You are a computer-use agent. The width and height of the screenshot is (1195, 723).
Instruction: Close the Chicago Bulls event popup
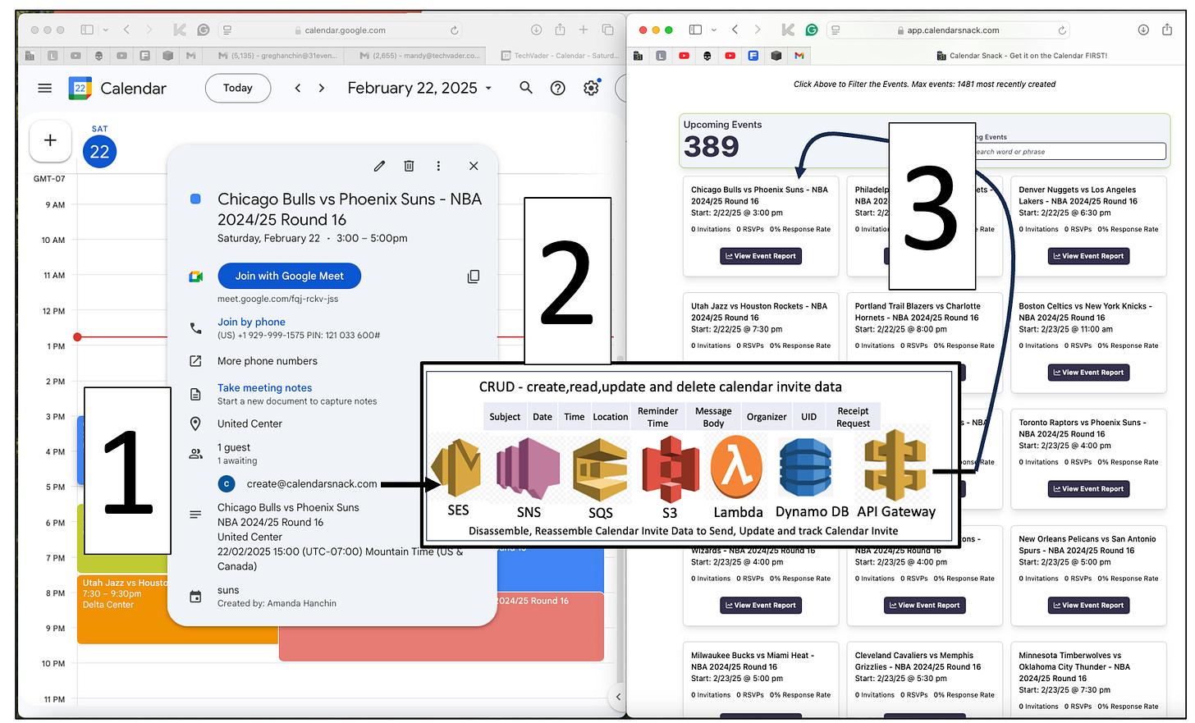pyautogui.click(x=474, y=166)
